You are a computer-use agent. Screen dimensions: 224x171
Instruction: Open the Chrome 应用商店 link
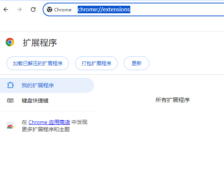(49, 122)
